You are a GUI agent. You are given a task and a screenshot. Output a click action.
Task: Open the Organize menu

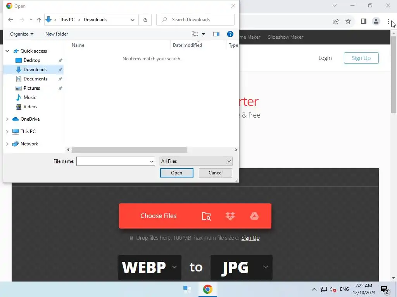coord(22,34)
